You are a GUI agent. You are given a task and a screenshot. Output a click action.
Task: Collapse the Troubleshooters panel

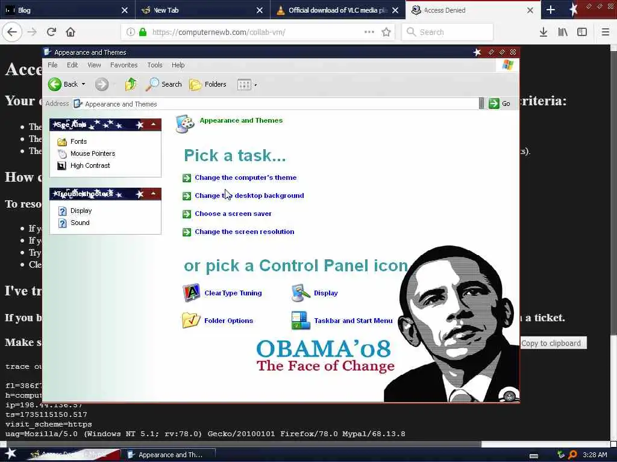(154, 194)
